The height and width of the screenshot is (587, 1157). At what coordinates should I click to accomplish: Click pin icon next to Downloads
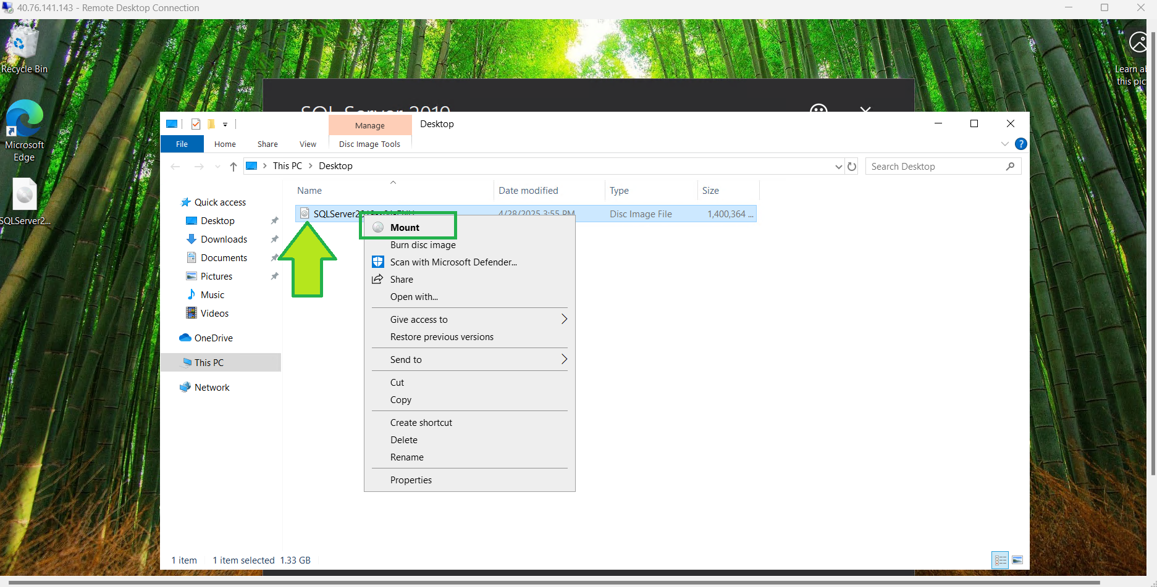pos(274,239)
